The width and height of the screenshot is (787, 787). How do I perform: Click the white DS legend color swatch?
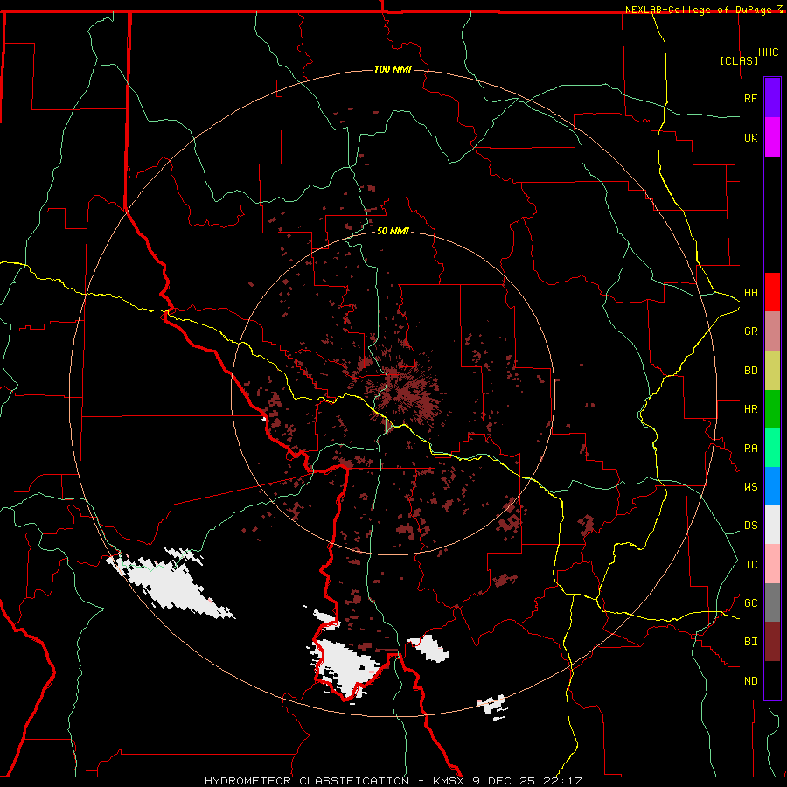(x=772, y=525)
